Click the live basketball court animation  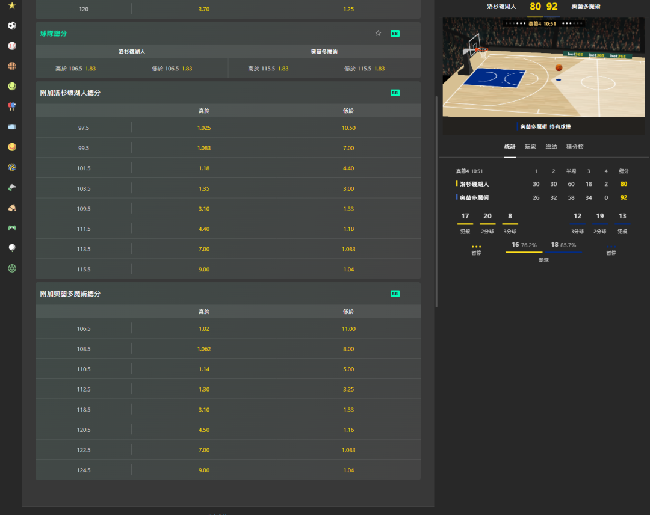543,67
